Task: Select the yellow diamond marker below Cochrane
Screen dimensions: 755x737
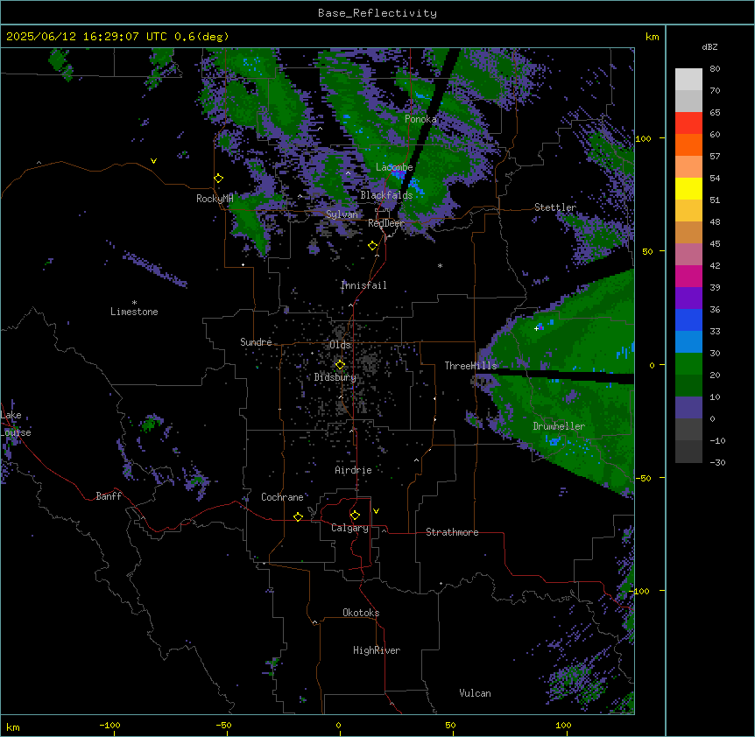Action: tap(298, 516)
